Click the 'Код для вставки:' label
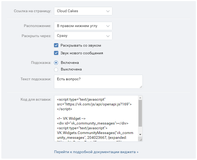Image resolution: width=197 pixels, height=160 pixels. click(36, 100)
